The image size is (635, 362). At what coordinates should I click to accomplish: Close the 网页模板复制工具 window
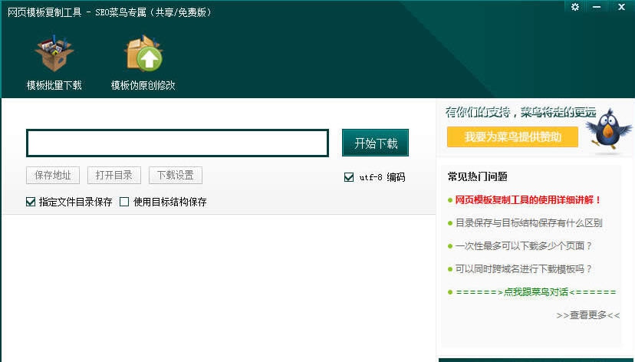[622, 7]
